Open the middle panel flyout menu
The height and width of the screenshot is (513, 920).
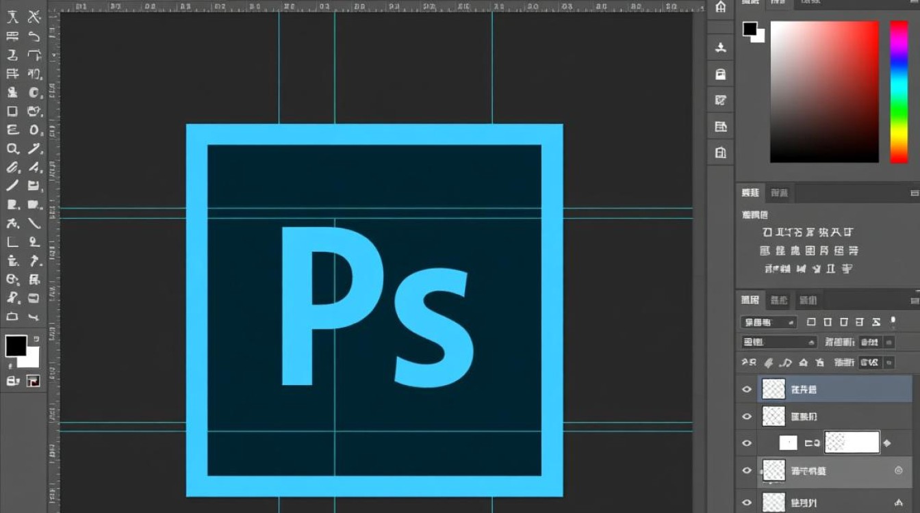(x=915, y=194)
